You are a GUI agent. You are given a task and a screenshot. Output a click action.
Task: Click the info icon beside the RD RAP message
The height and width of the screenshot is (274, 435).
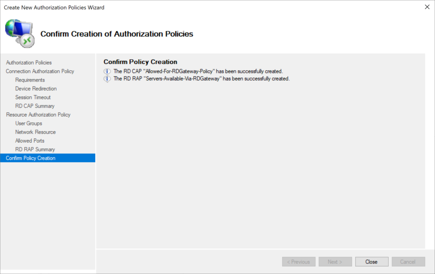coord(107,79)
